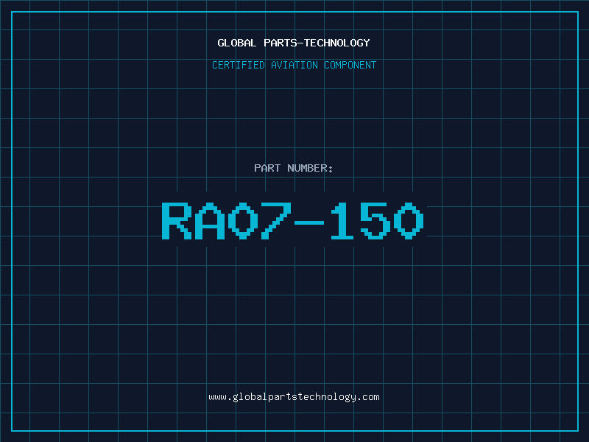This screenshot has height=442, width=589.
Task: Select the zero following the letter A
Action: coord(243,221)
